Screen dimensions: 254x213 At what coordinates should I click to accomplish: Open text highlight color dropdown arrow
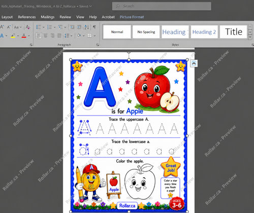(18, 35)
